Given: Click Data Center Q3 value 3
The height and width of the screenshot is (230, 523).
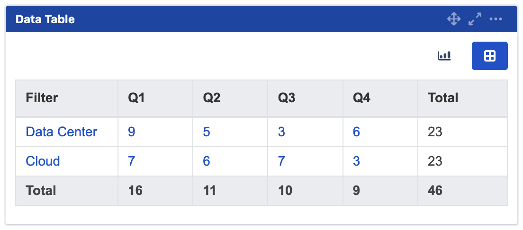Looking at the screenshot, I should pos(281,132).
